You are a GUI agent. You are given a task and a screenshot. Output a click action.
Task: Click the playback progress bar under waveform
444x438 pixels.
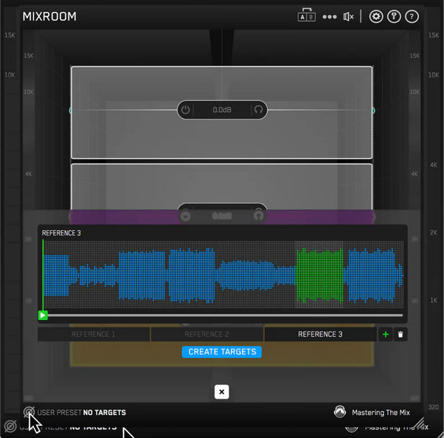point(225,315)
